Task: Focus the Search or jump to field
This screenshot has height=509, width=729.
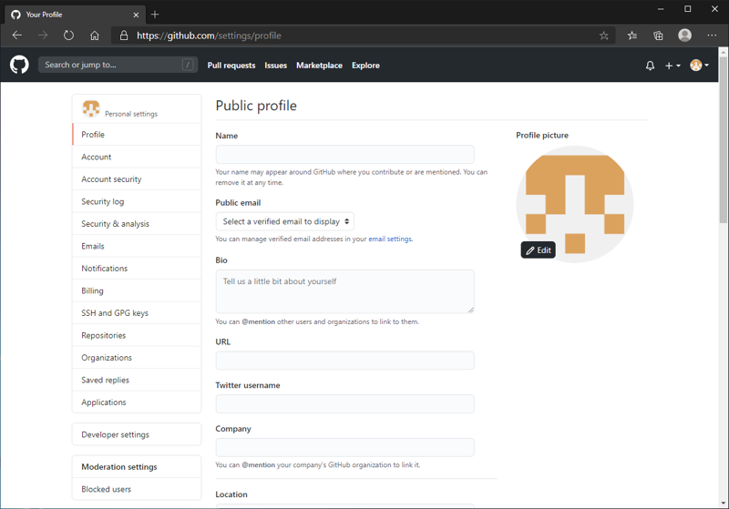Action: [118, 65]
